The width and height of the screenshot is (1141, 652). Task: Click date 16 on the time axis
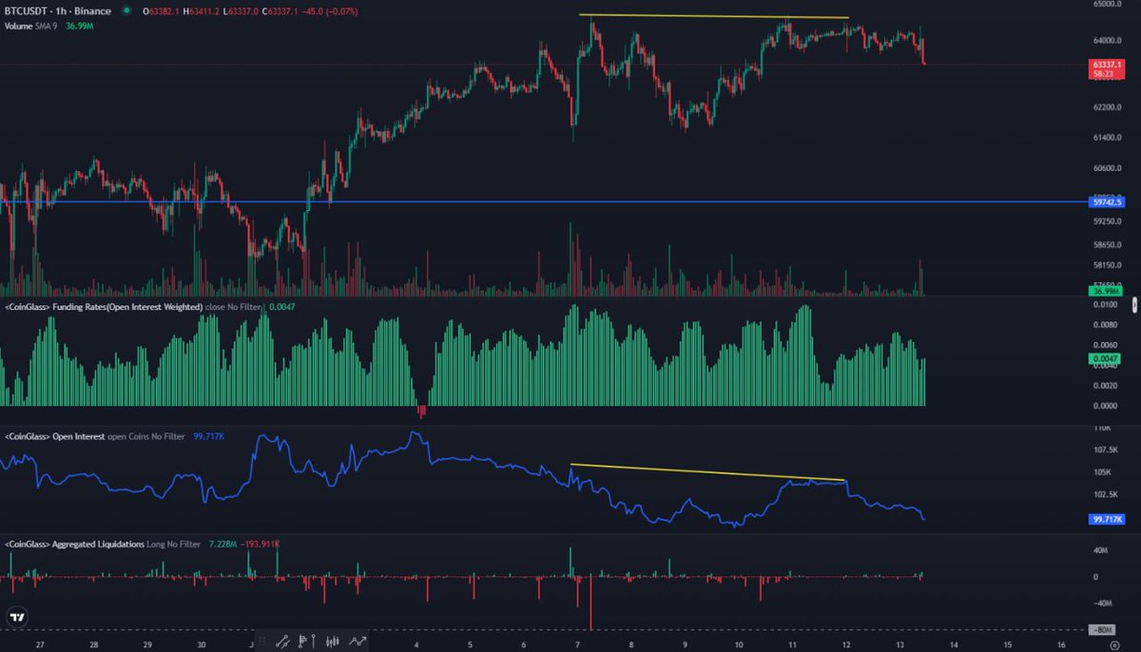1061,643
